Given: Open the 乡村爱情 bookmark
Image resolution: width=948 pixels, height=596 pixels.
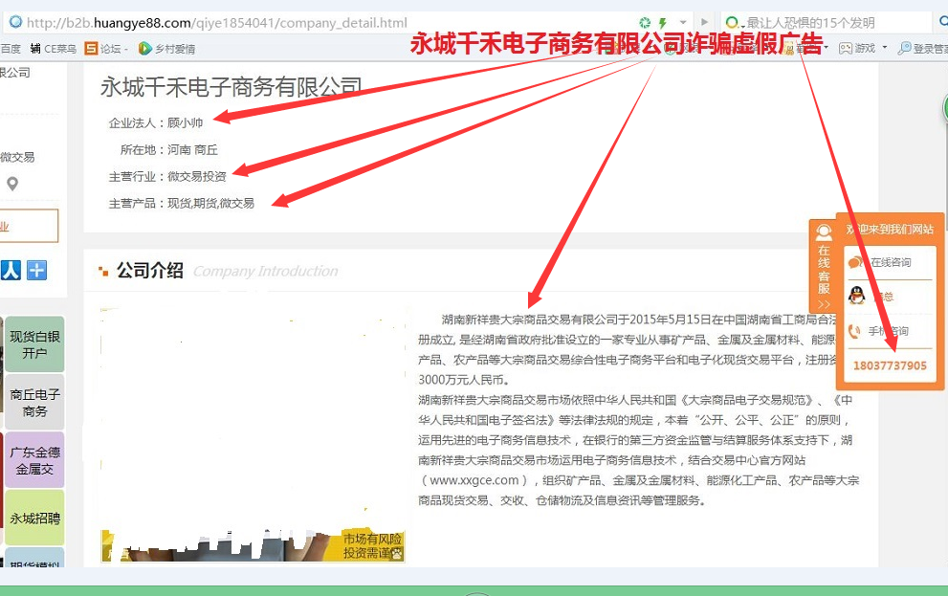Looking at the screenshot, I should (166, 49).
